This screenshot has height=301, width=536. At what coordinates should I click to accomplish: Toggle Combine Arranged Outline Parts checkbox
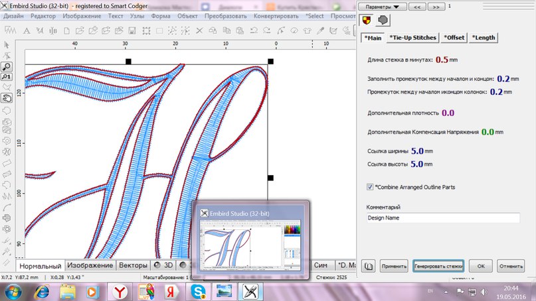(371, 187)
